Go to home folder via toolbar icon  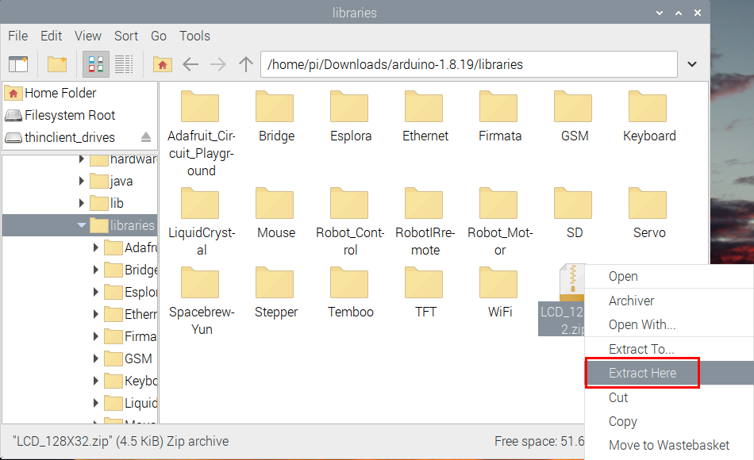click(163, 64)
